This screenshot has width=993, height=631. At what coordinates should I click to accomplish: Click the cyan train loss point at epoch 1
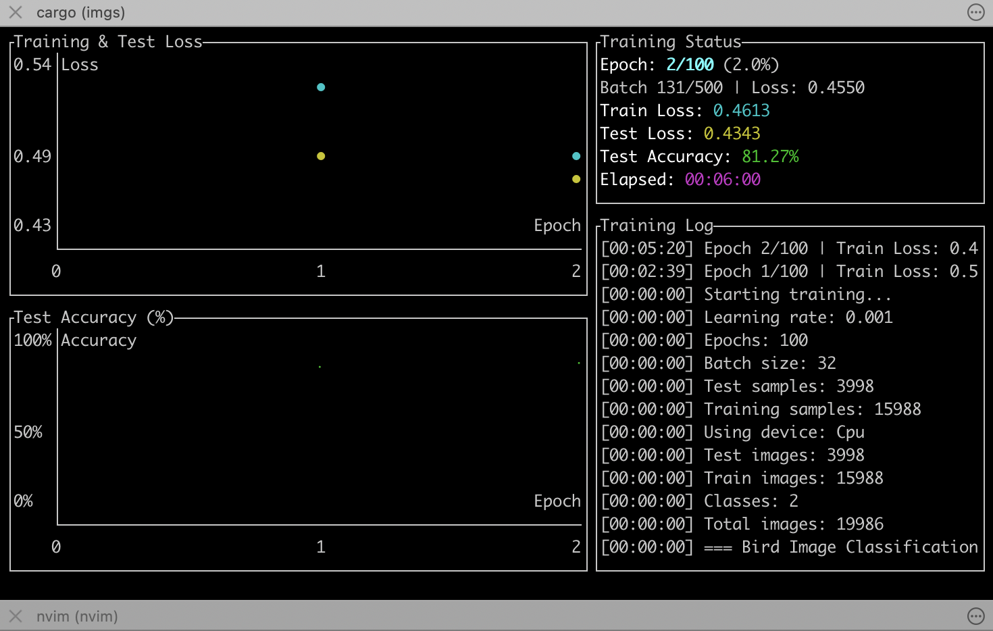321,87
